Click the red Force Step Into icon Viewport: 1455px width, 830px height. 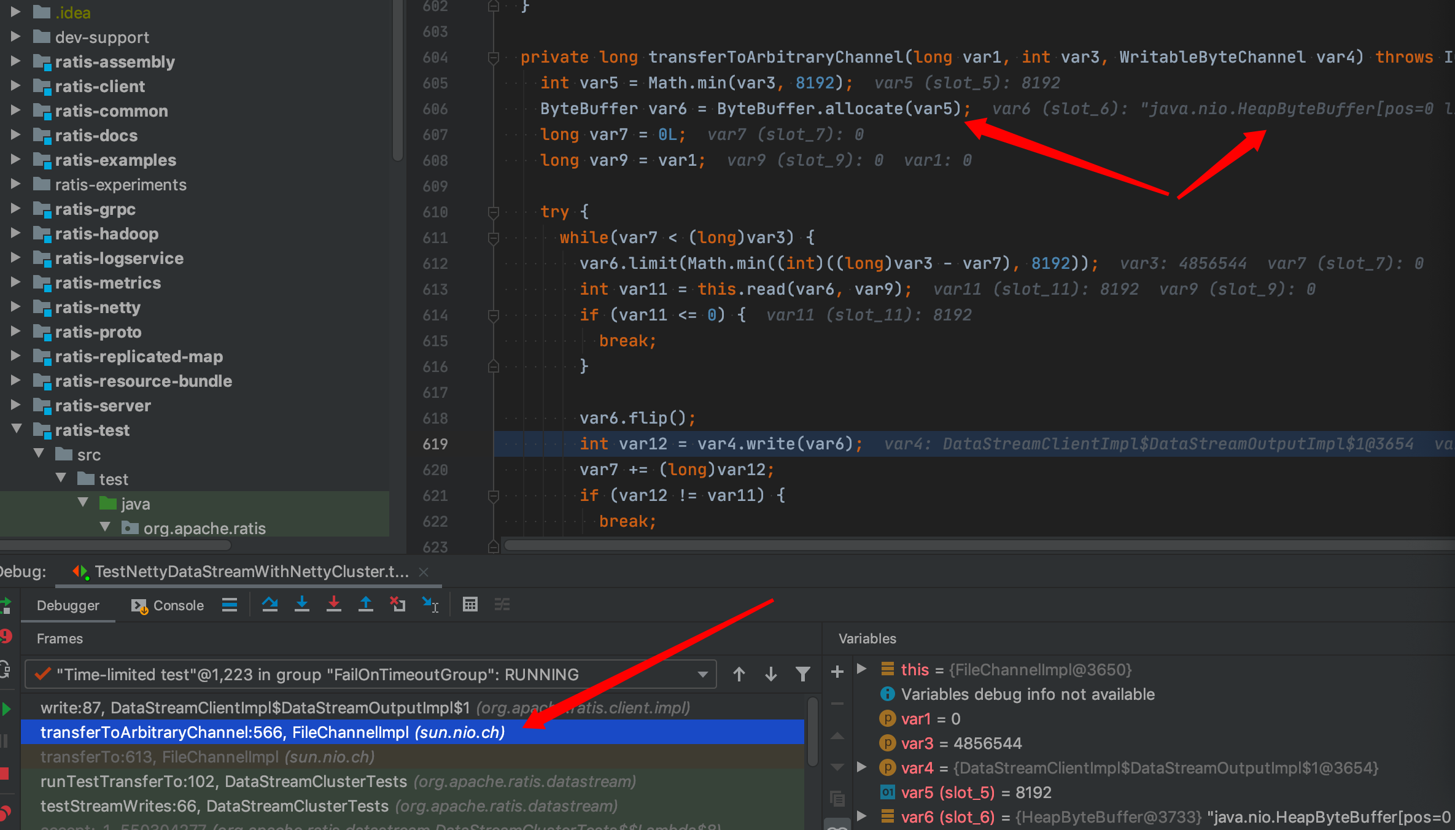[333, 605]
